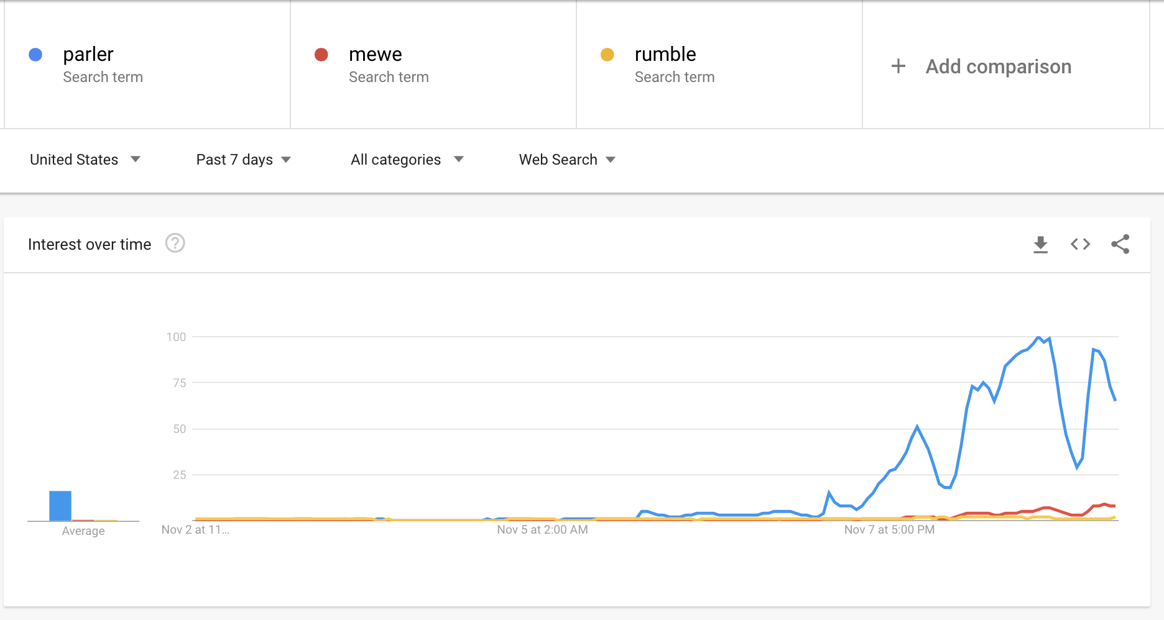Click the Add comparison button
This screenshot has width=1164, height=620.
pos(997,66)
